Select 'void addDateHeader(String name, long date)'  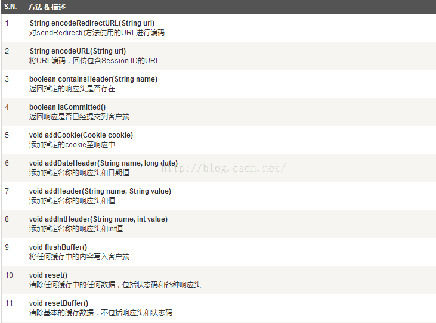click(x=103, y=163)
